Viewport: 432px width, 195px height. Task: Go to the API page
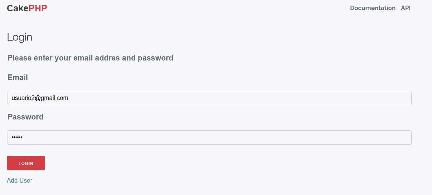point(405,8)
